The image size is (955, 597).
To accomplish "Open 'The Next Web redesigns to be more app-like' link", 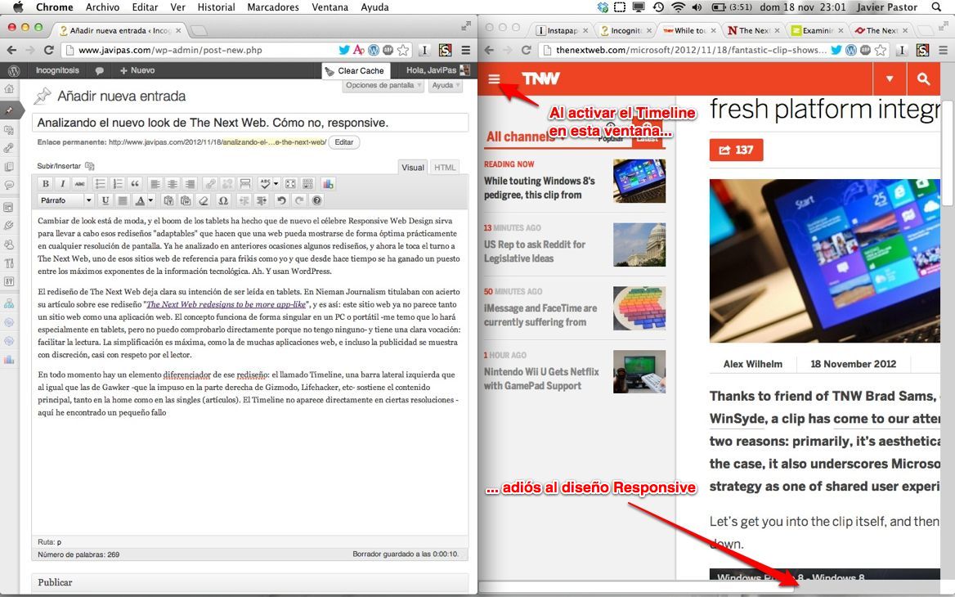I will coord(226,304).
